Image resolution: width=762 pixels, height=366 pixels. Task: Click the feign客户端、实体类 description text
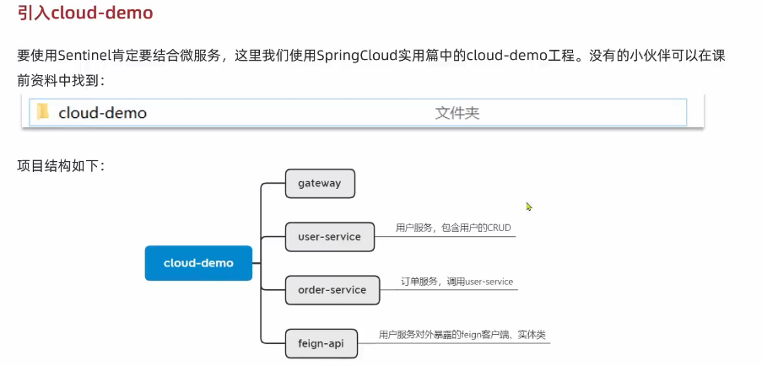463,335
